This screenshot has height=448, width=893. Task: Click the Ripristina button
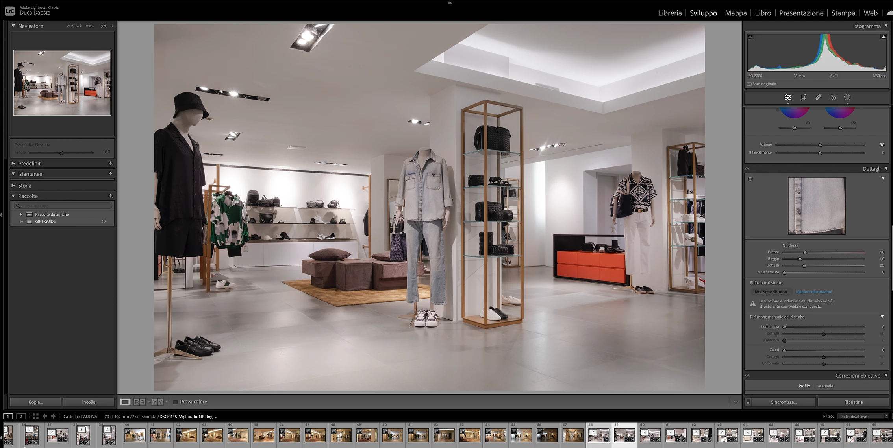point(853,402)
